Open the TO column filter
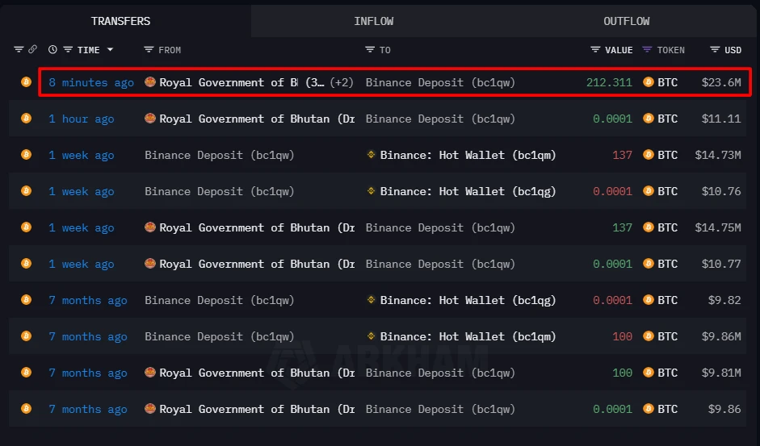The height and width of the screenshot is (446, 760). pyautogui.click(x=369, y=50)
